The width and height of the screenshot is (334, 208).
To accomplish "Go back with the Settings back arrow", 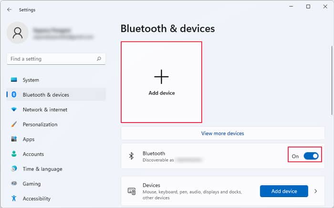I will (9, 10).
